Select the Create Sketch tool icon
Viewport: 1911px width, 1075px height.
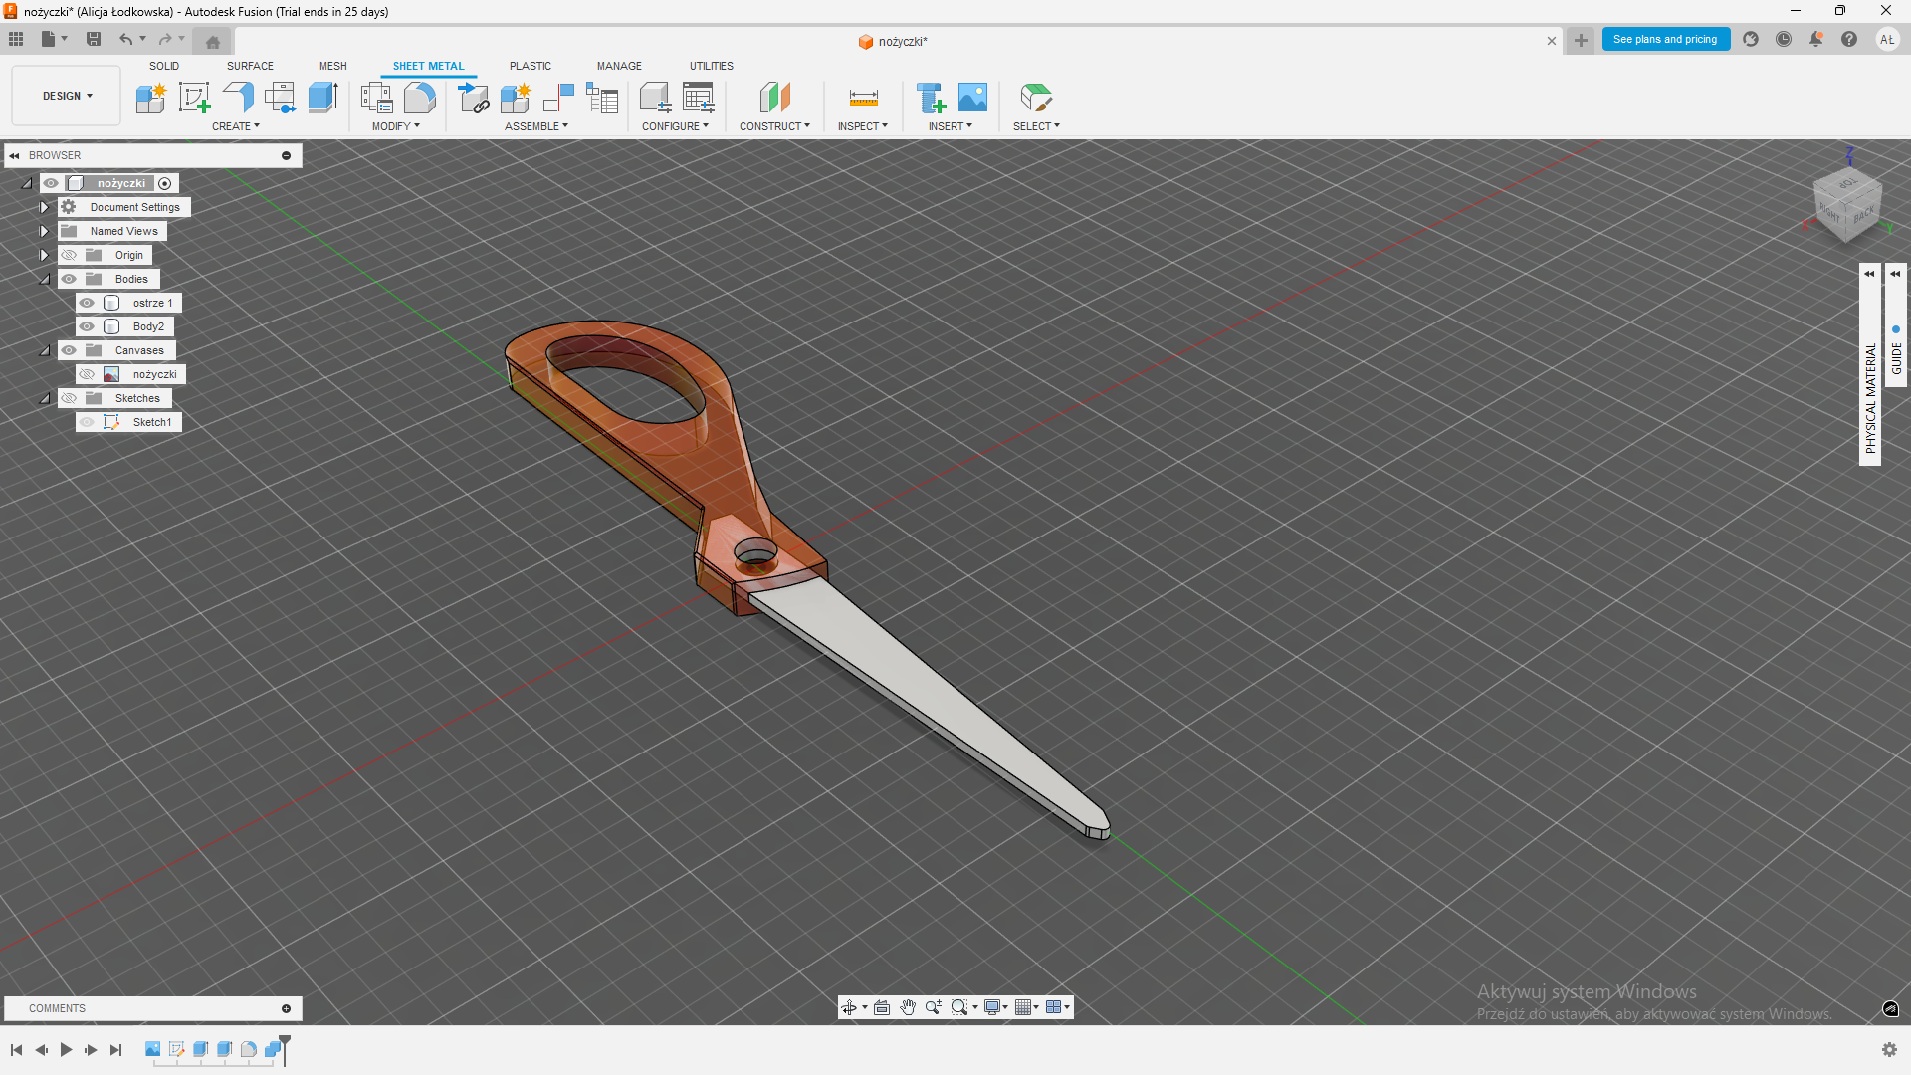click(194, 98)
